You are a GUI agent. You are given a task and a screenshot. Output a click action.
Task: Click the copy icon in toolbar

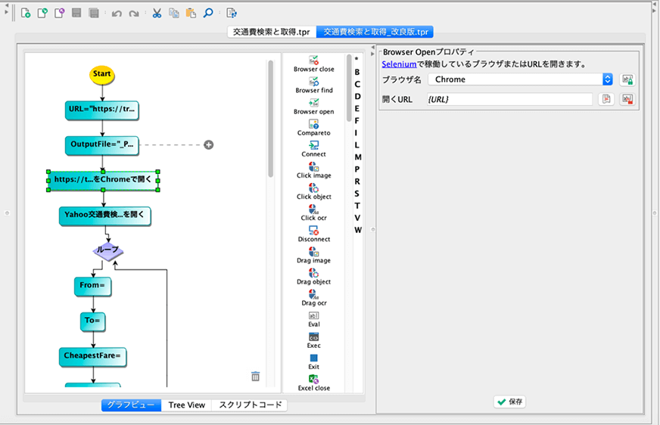tap(174, 13)
